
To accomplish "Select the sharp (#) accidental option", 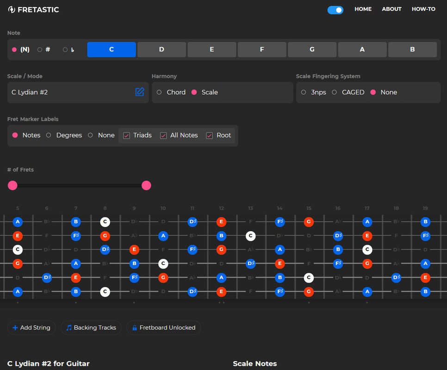I will (40, 49).
